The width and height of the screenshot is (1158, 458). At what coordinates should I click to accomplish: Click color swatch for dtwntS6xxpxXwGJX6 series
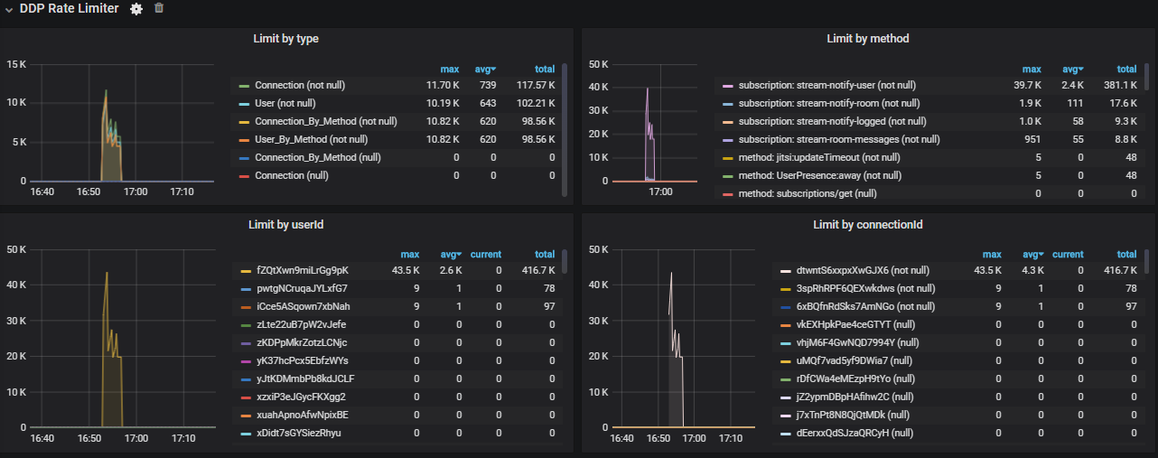(787, 271)
